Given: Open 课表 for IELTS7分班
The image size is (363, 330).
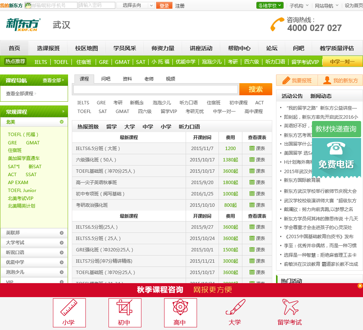Looking at the screenshot, I should [257, 261].
